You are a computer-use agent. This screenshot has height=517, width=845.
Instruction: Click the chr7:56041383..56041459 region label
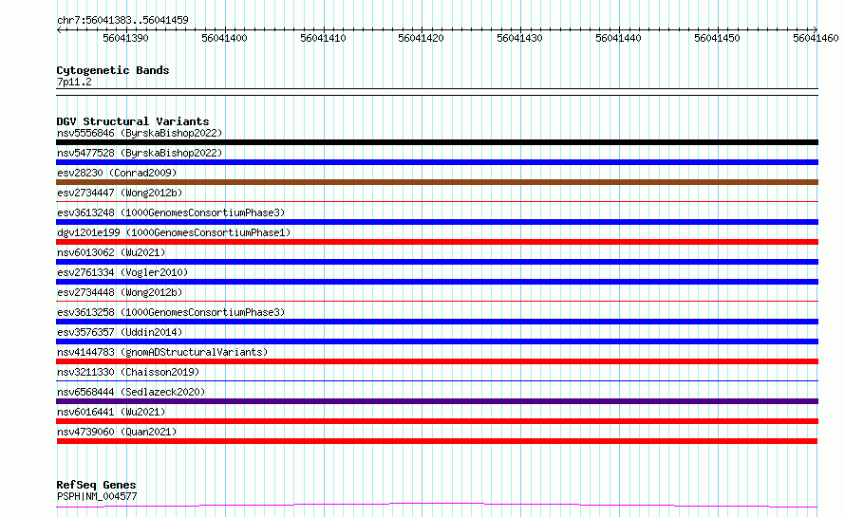[122, 21]
